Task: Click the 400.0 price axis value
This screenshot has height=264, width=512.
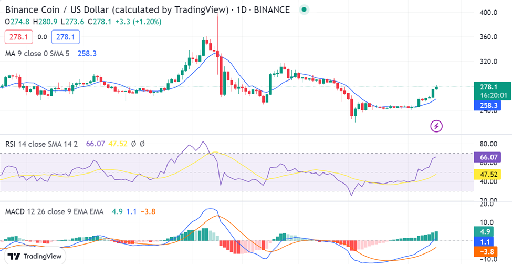Action: (488, 13)
